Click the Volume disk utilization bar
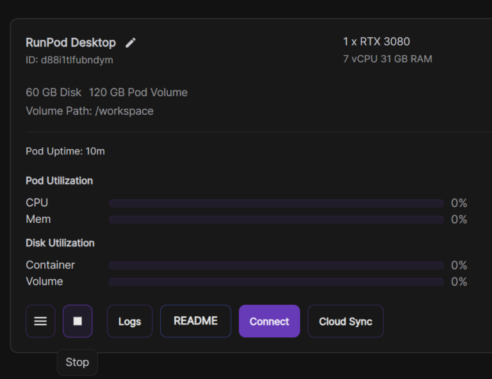 [x=275, y=282]
